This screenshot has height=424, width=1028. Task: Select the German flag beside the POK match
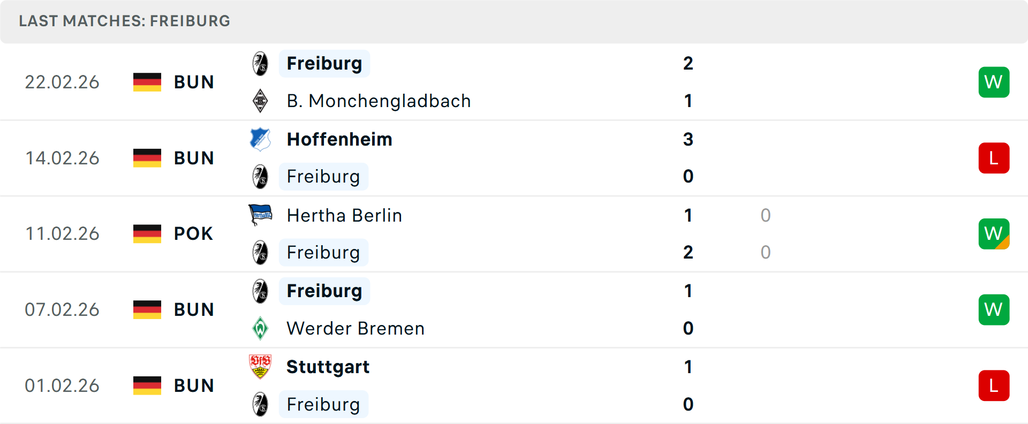pyautogui.click(x=147, y=233)
